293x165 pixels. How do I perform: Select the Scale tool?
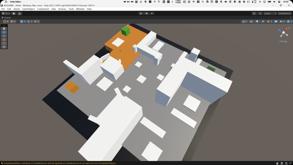click(x=4, y=39)
